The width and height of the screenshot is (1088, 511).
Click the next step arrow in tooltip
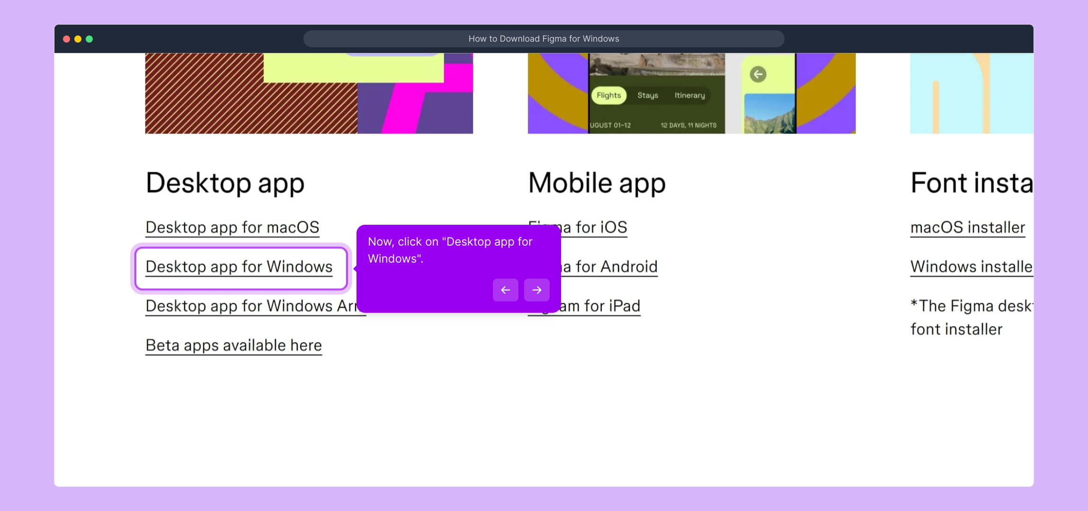pyautogui.click(x=536, y=290)
